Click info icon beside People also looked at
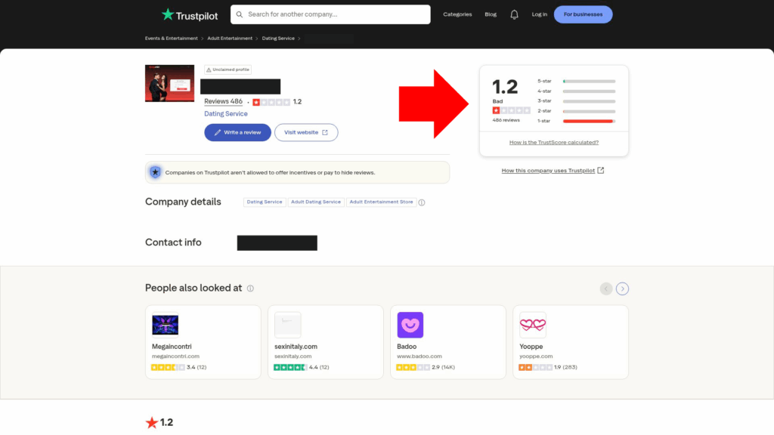Viewport: 774px width, 435px height. [x=250, y=288]
